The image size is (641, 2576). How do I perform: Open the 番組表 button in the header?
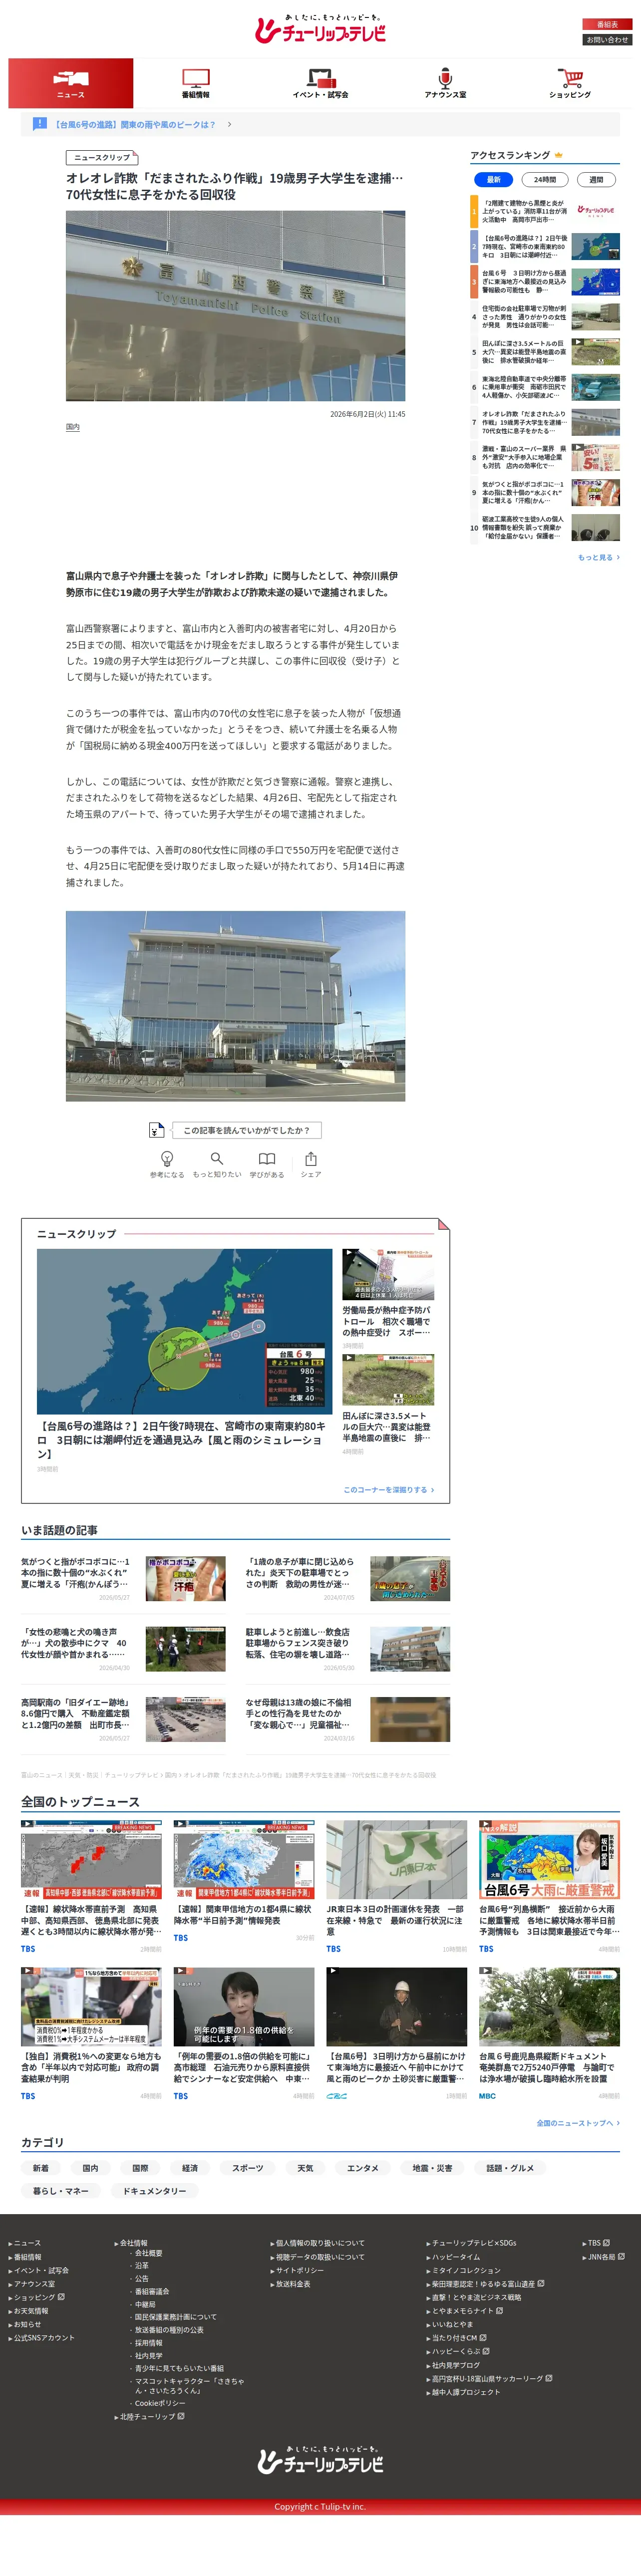coord(607,24)
